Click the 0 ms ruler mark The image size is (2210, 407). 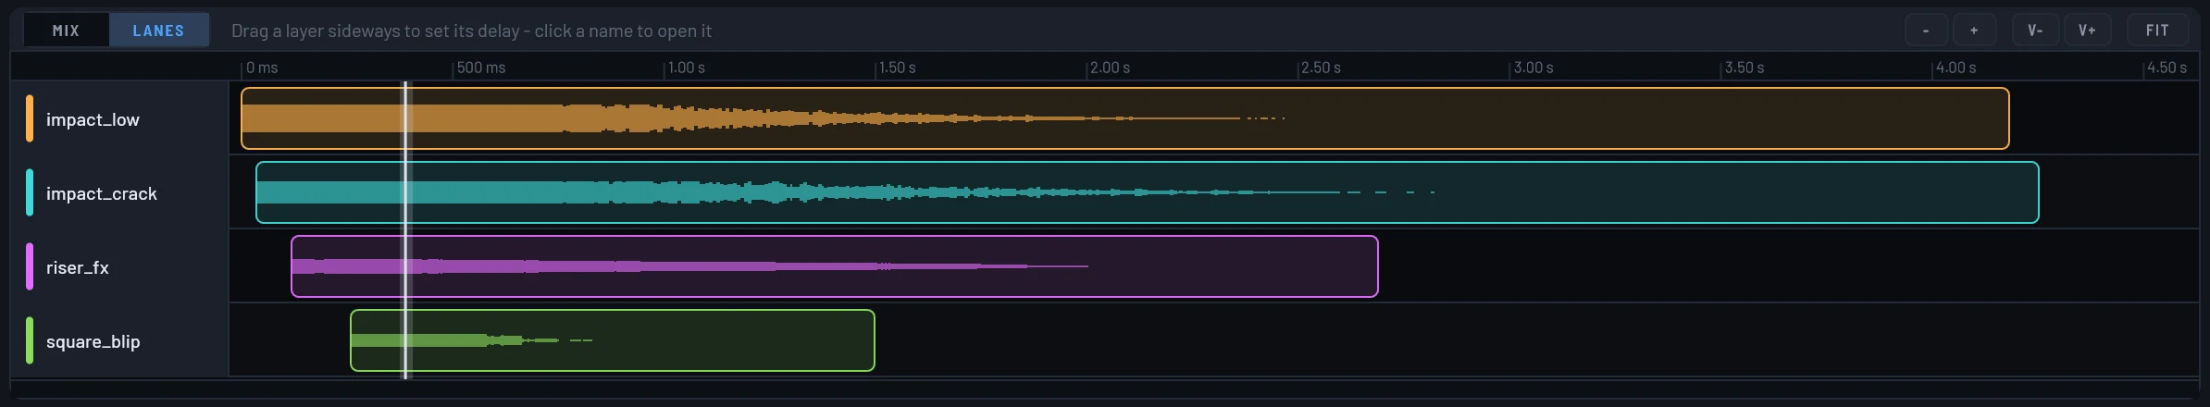click(x=262, y=68)
